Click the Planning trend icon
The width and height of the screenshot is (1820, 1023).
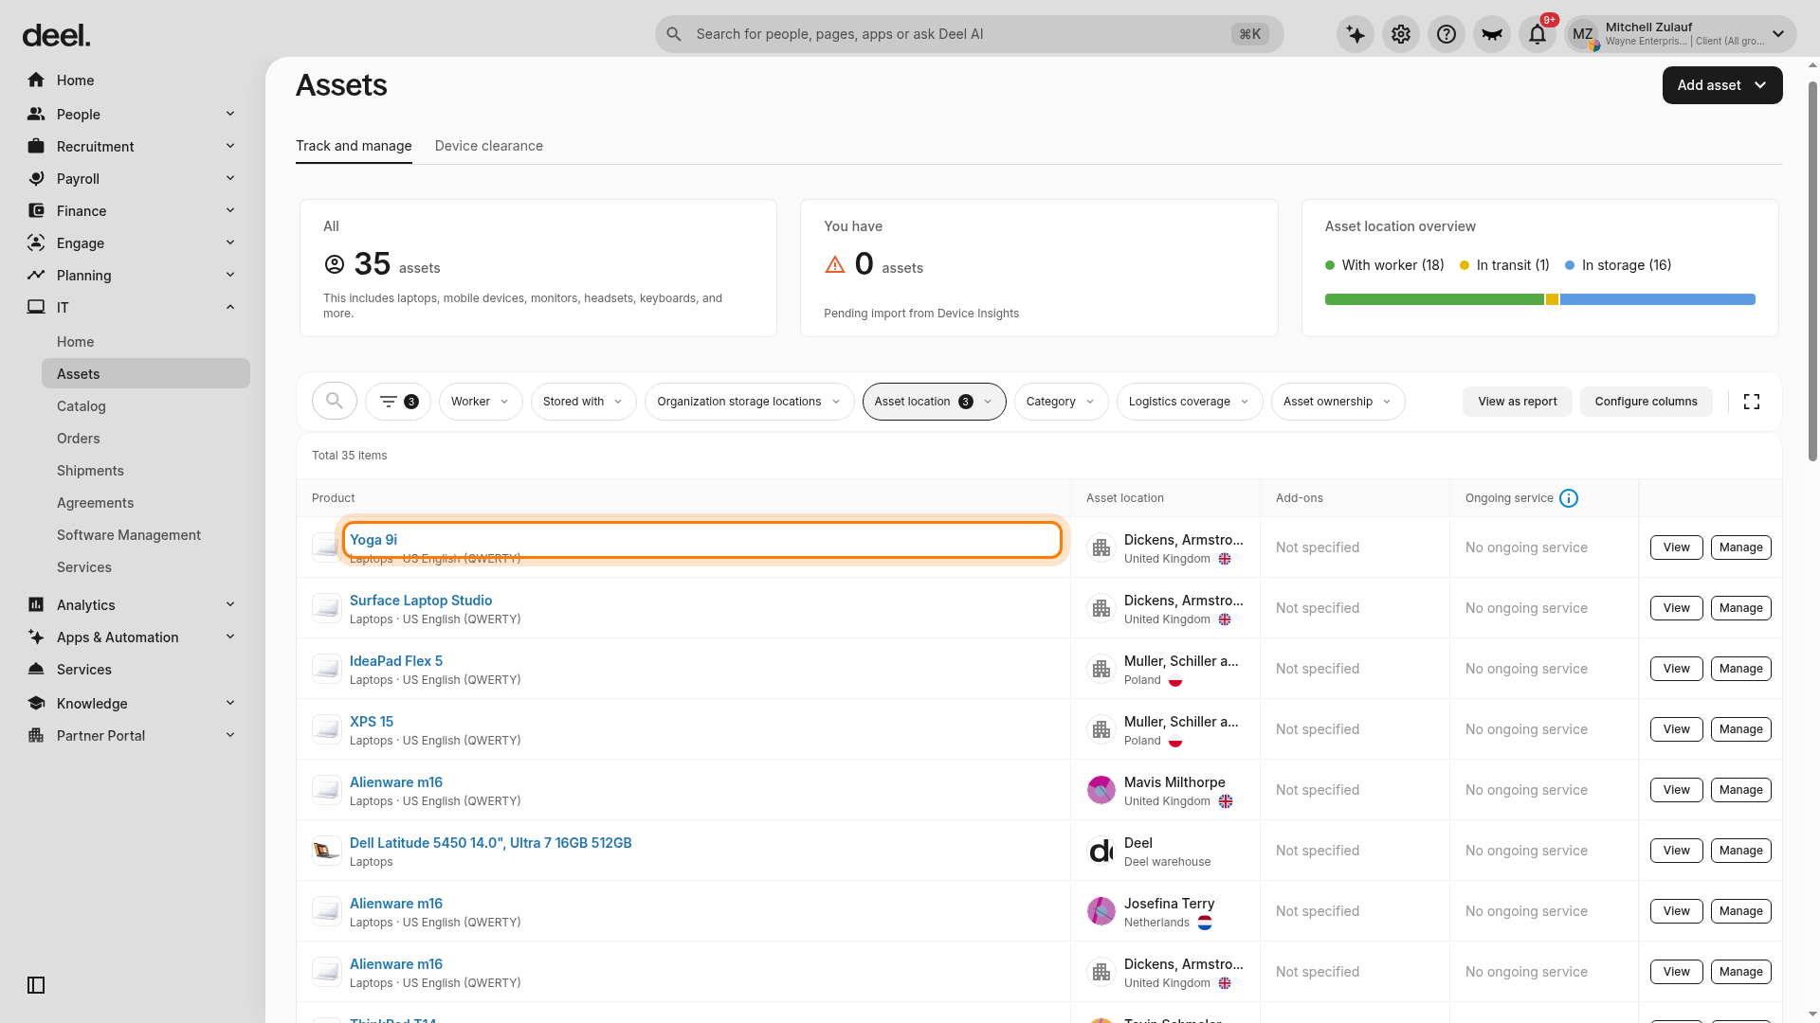tap(36, 276)
